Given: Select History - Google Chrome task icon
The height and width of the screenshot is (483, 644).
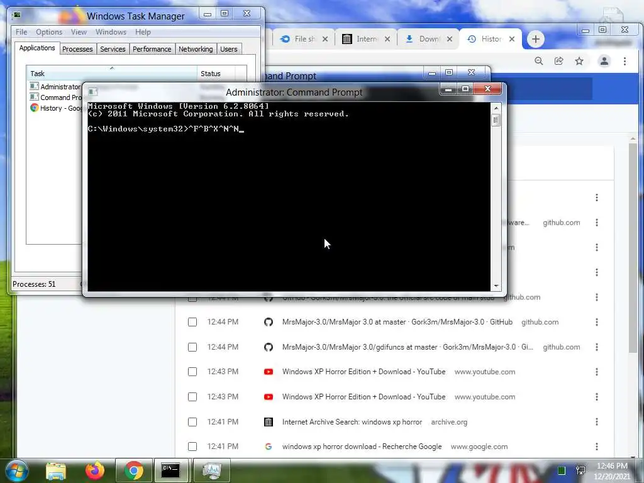Looking at the screenshot, I should [x=35, y=108].
